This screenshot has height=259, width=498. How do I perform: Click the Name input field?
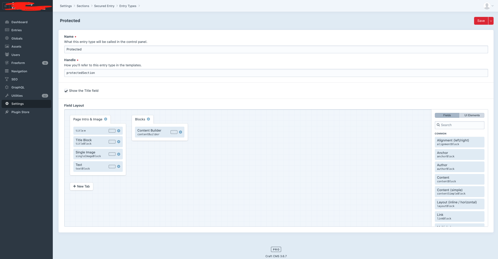pos(276,49)
